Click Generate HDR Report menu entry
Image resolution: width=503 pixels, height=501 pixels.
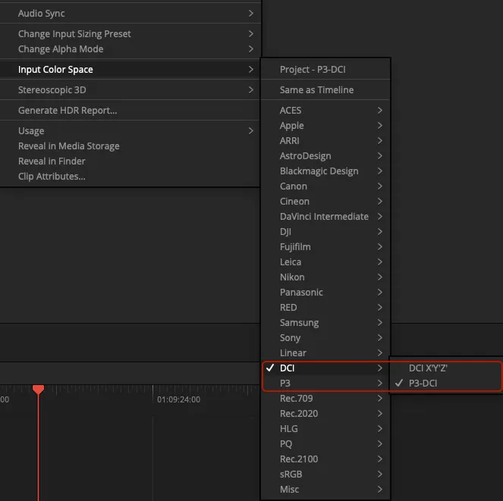point(68,111)
